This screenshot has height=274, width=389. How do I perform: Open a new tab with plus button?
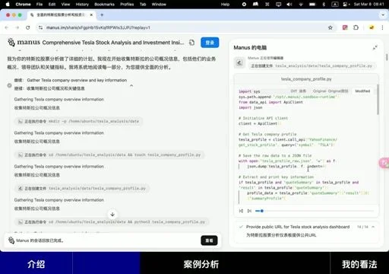[x=102, y=15]
